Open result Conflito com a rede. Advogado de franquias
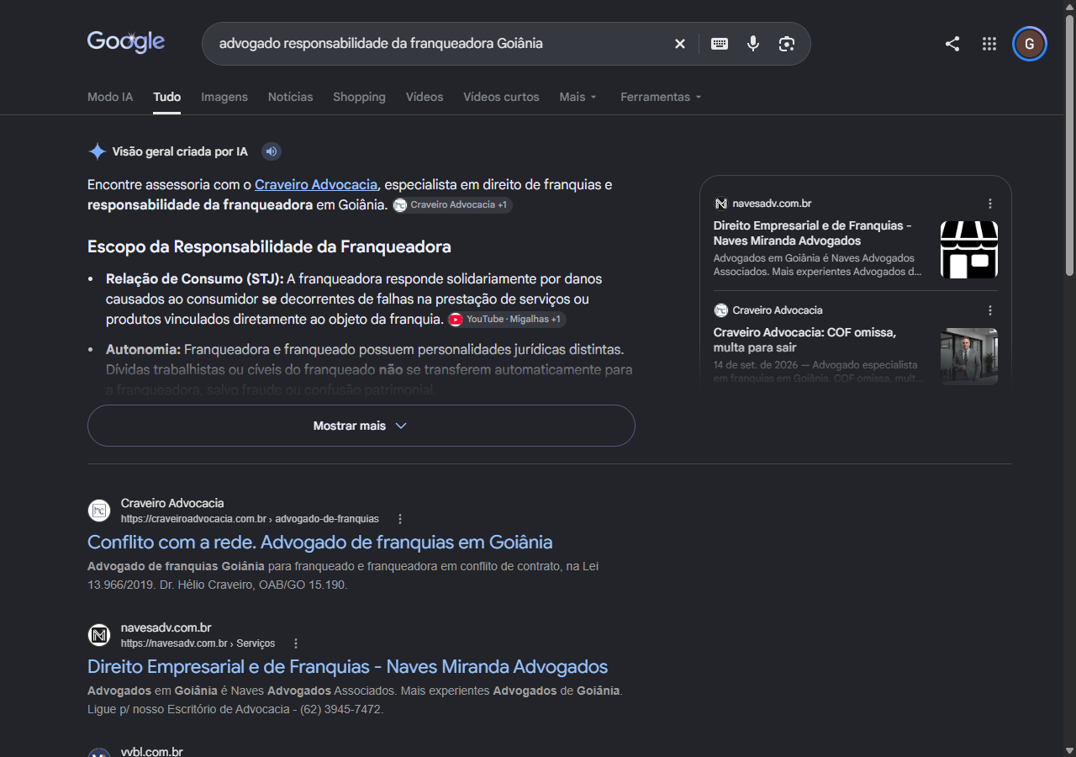The image size is (1076, 757). coord(320,542)
